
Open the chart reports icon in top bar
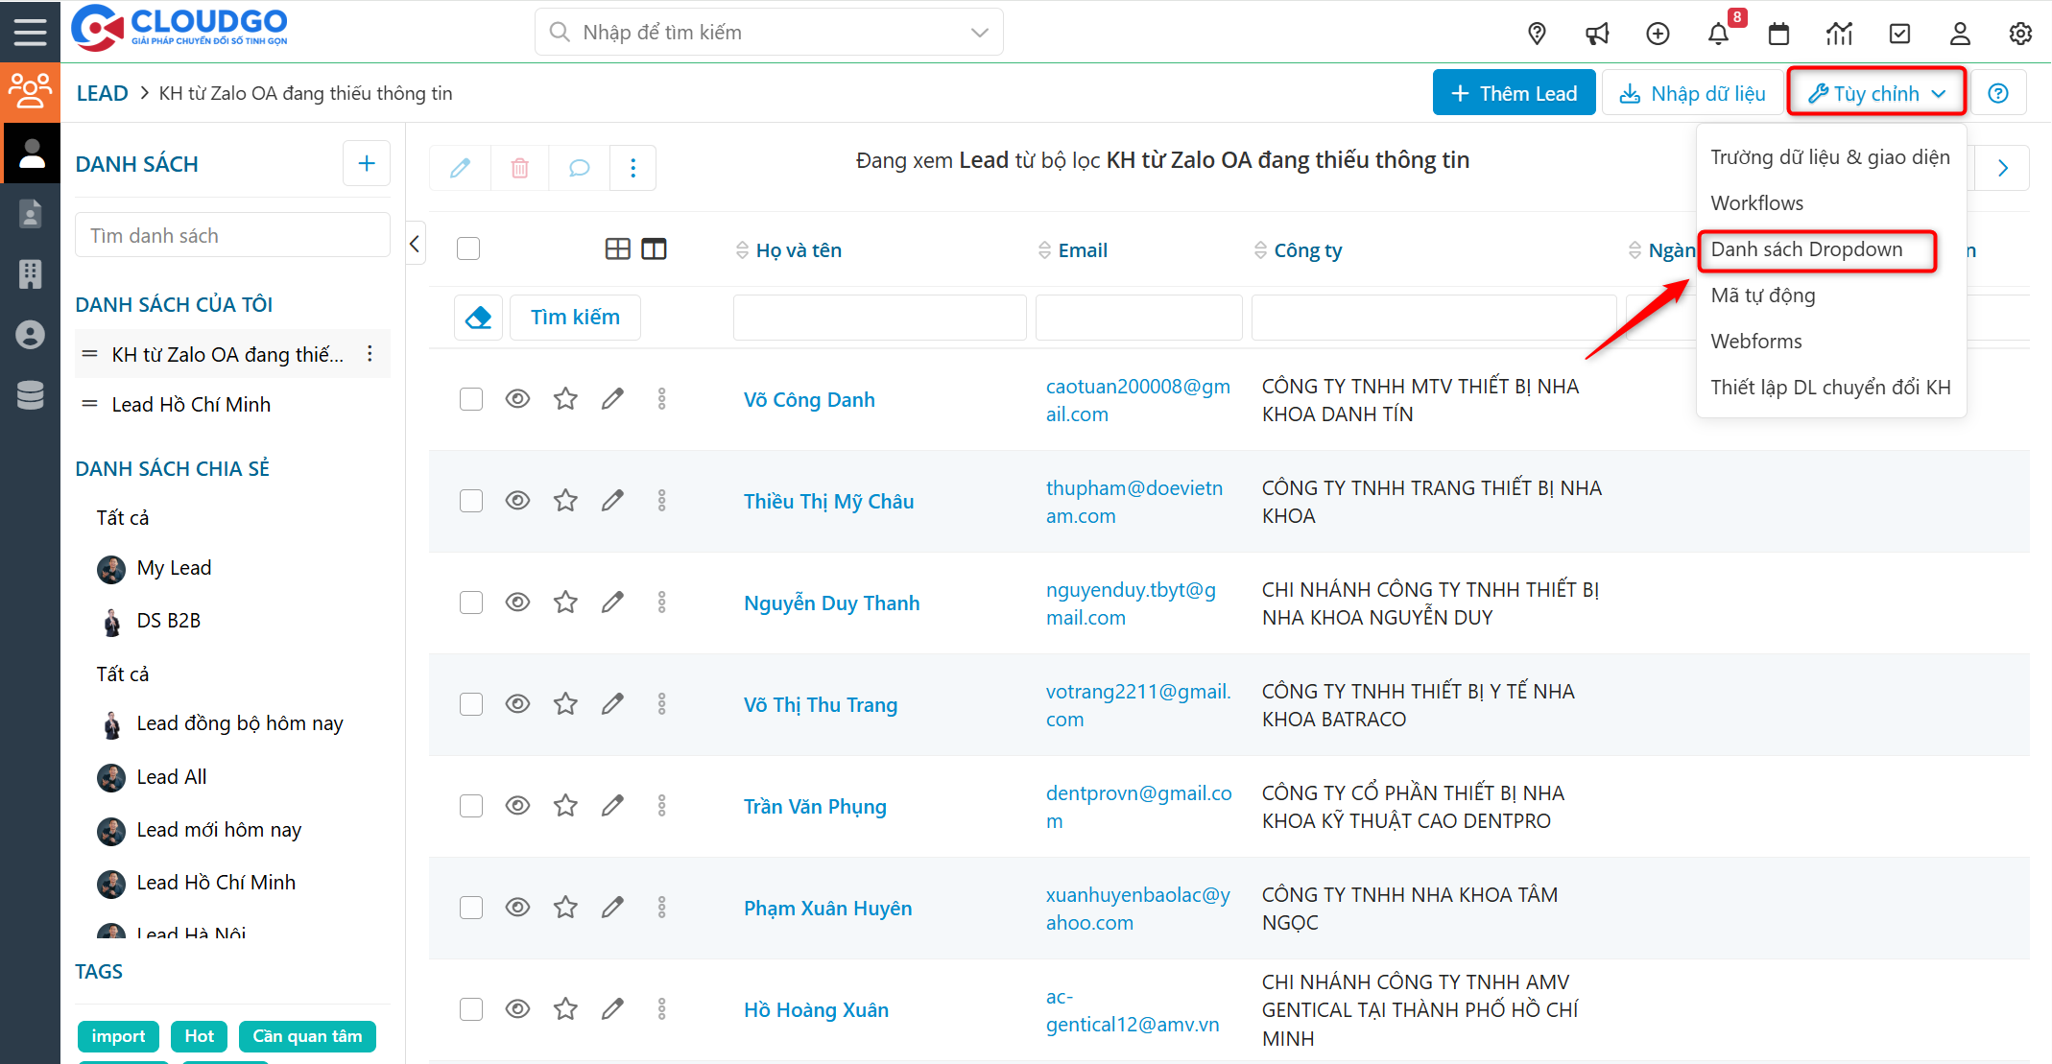1839,34
